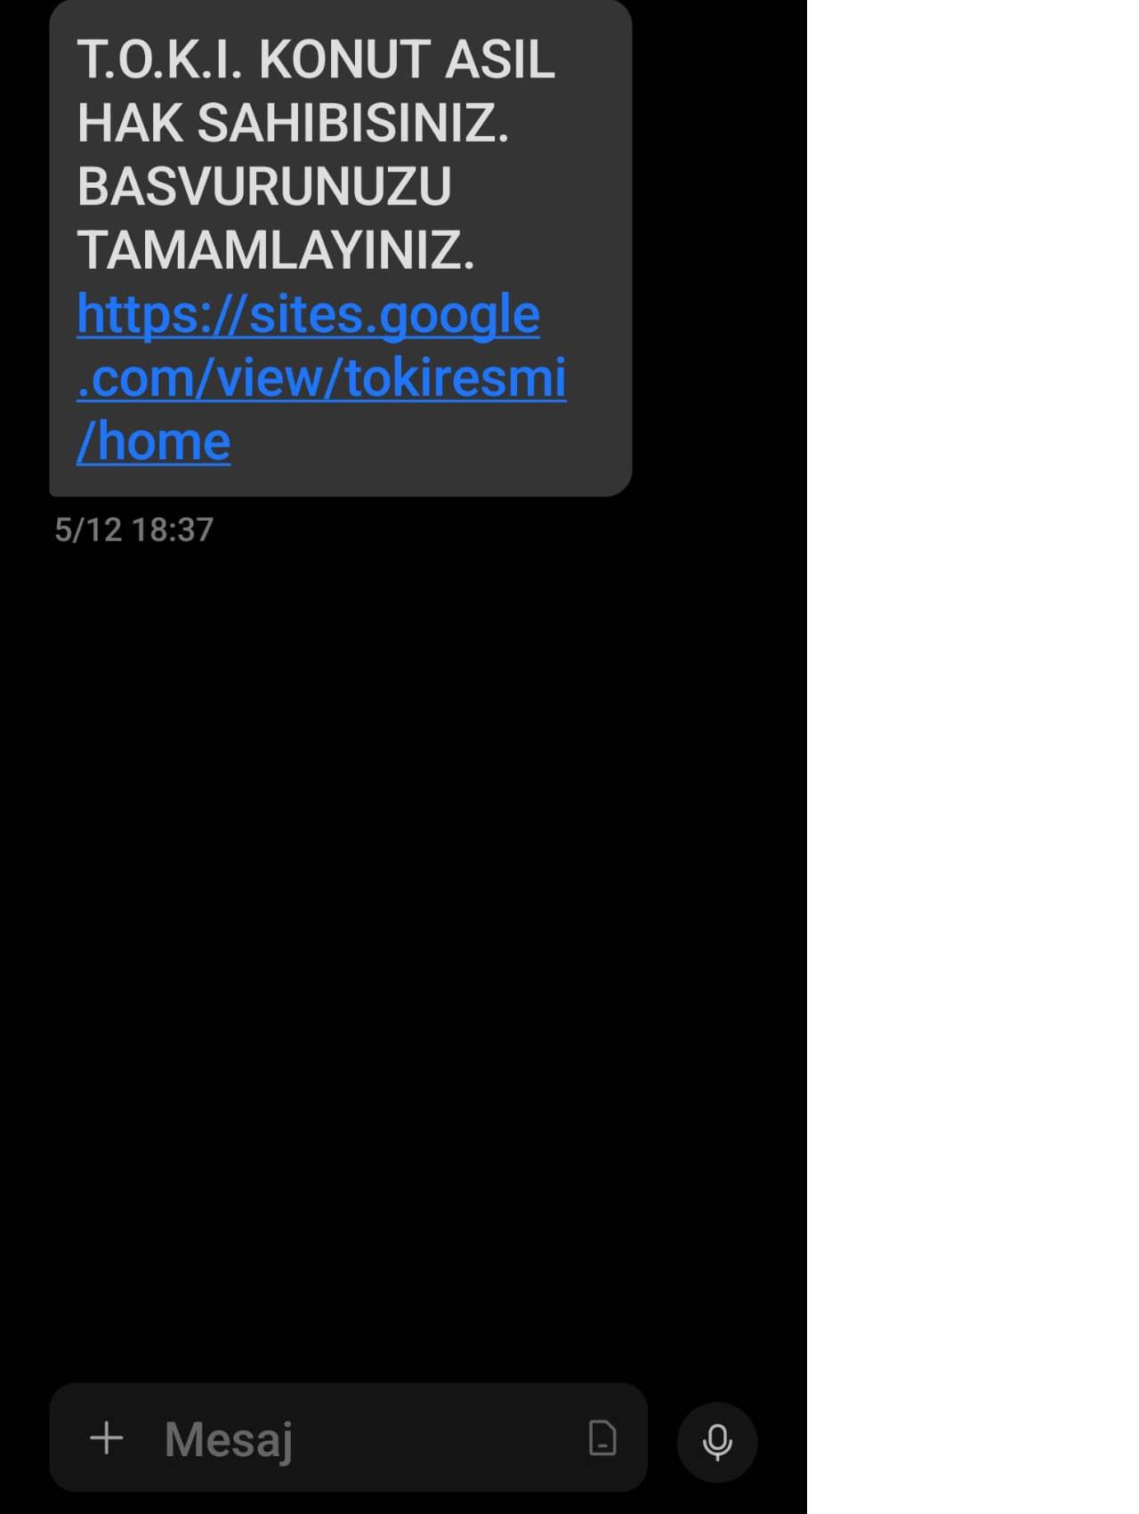The height and width of the screenshot is (1514, 1139).
Task: Focus the Mesaj text input field
Action: coord(348,1437)
